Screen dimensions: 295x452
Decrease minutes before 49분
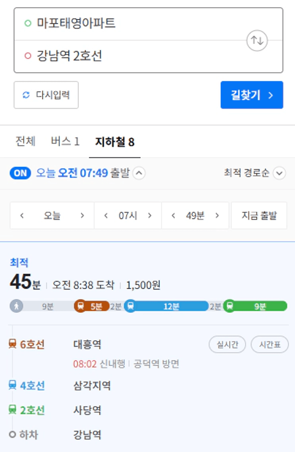point(173,215)
